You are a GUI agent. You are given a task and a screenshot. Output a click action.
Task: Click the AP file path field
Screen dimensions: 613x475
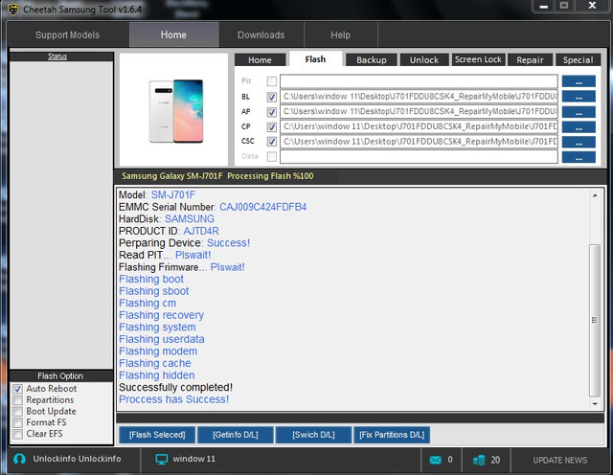point(419,112)
